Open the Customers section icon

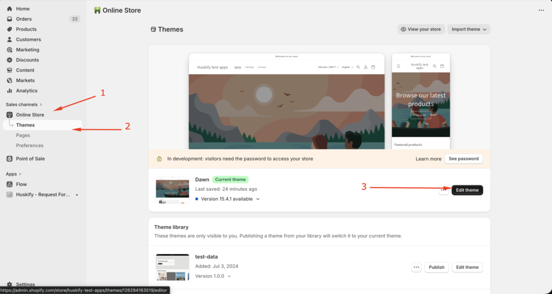(x=10, y=40)
